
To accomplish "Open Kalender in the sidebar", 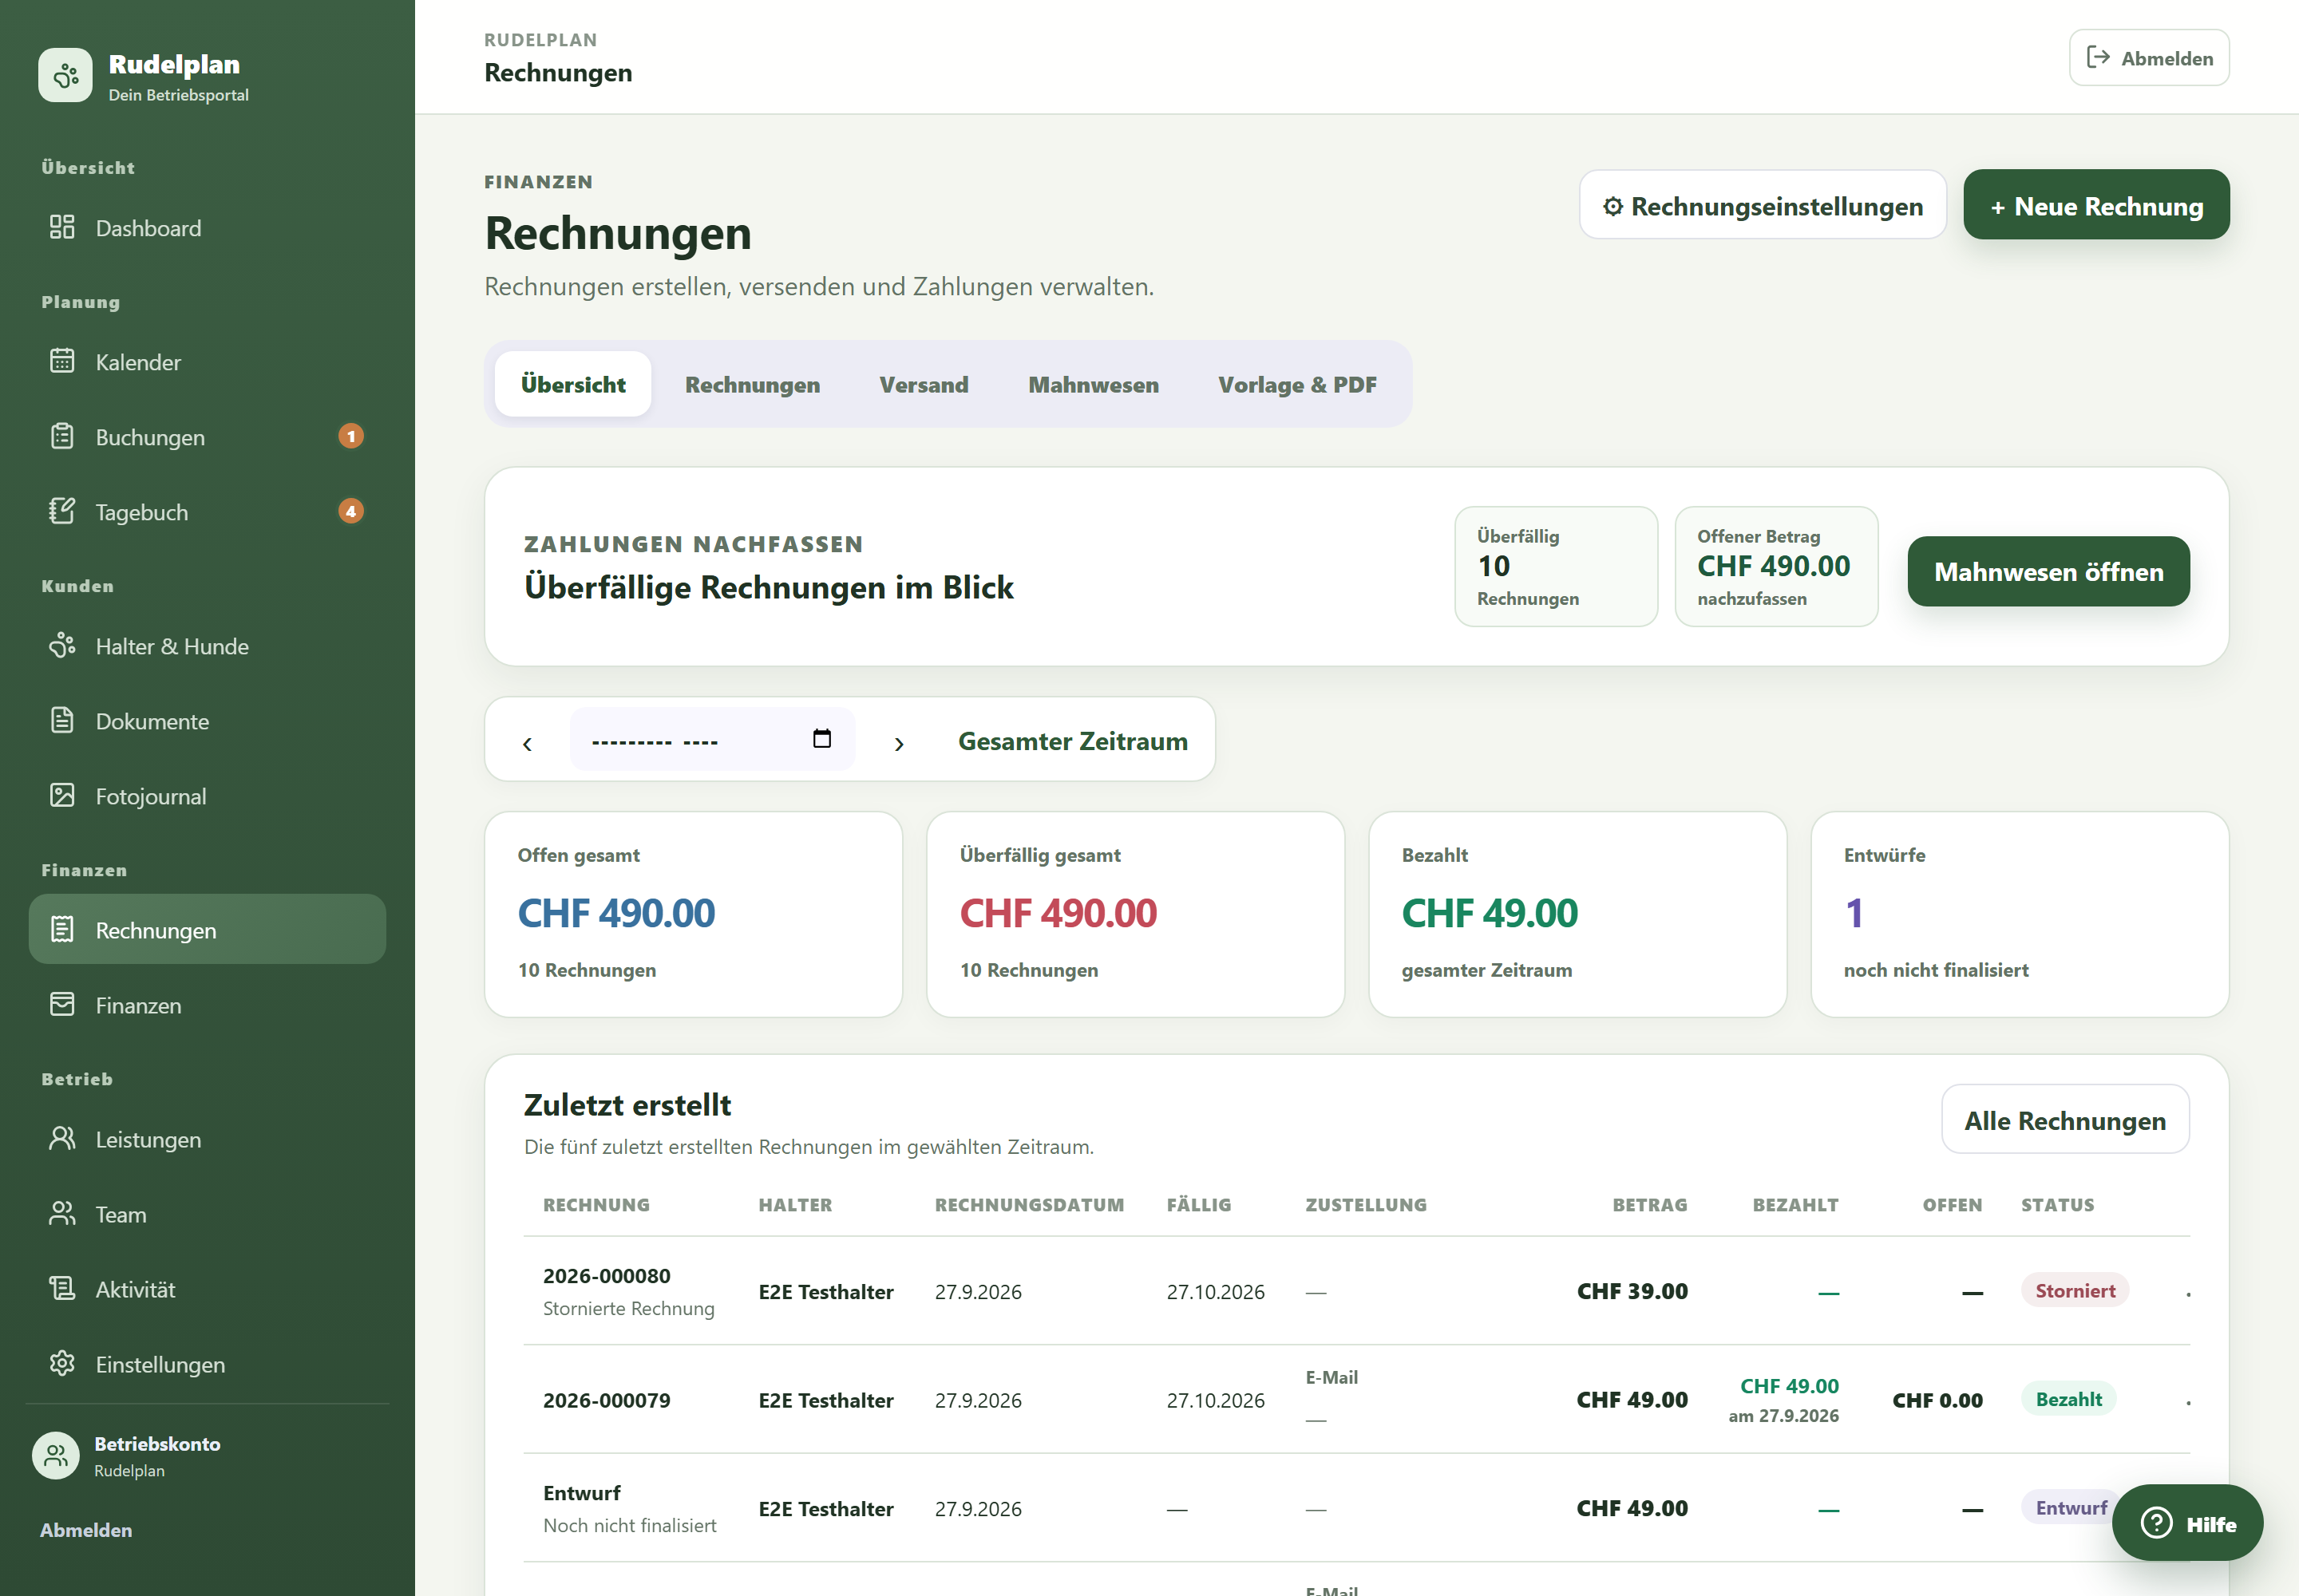I will pyautogui.click(x=207, y=362).
